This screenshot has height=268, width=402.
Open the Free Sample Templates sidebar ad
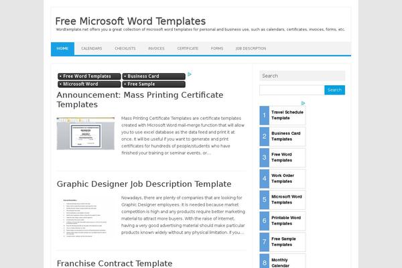[x=283, y=242]
